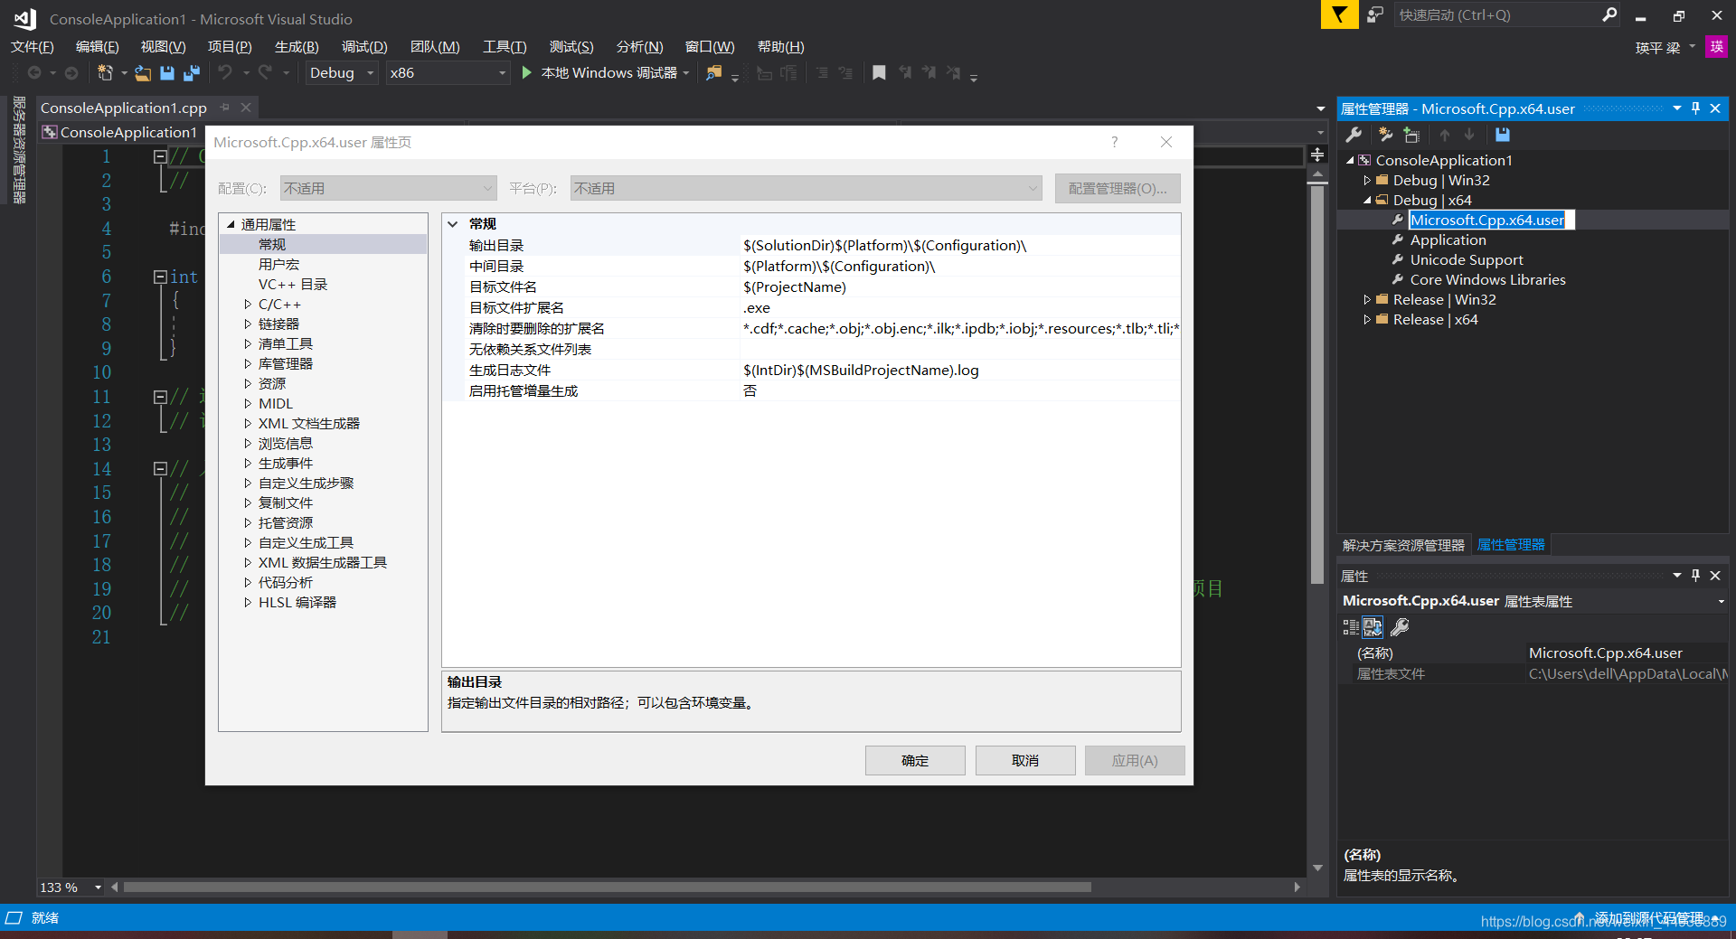Click the Alphabetical sort icon in Properties panel
This screenshot has height=939, width=1736.
(1373, 626)
